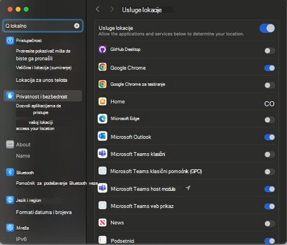This screenshot has width=287, height=245.
Task: Click the Microsoft Teams host modula icon
Action: [x=103, y=188]
